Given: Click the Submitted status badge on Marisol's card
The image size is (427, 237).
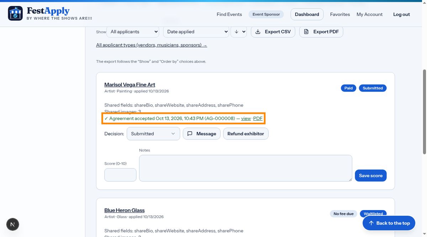Looking at the screenshot, I should [x=373, y=88].
